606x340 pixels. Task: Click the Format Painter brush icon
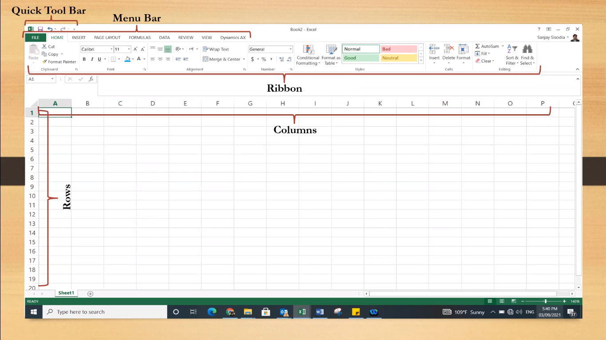click(45, 62)
